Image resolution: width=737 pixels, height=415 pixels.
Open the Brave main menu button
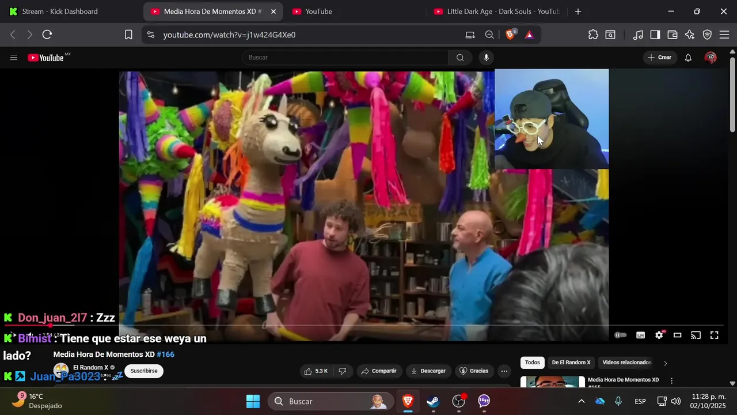tap(724, 35)
